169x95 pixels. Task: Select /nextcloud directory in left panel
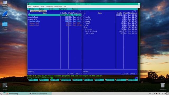pyautogui.click(x=55, y=17)
